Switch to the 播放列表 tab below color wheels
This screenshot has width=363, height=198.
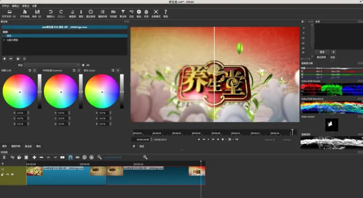tap(16, 146)
